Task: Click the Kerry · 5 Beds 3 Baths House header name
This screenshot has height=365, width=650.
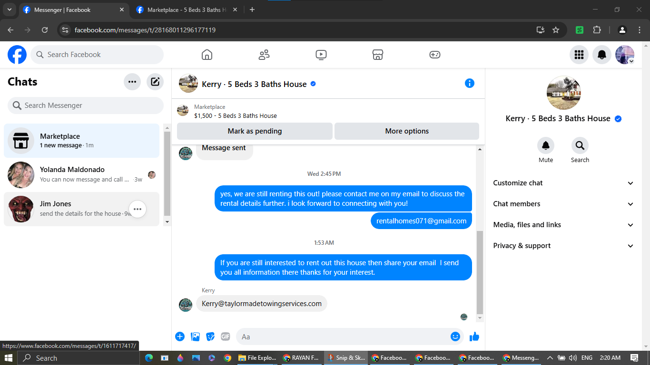Action: (254, 84)
